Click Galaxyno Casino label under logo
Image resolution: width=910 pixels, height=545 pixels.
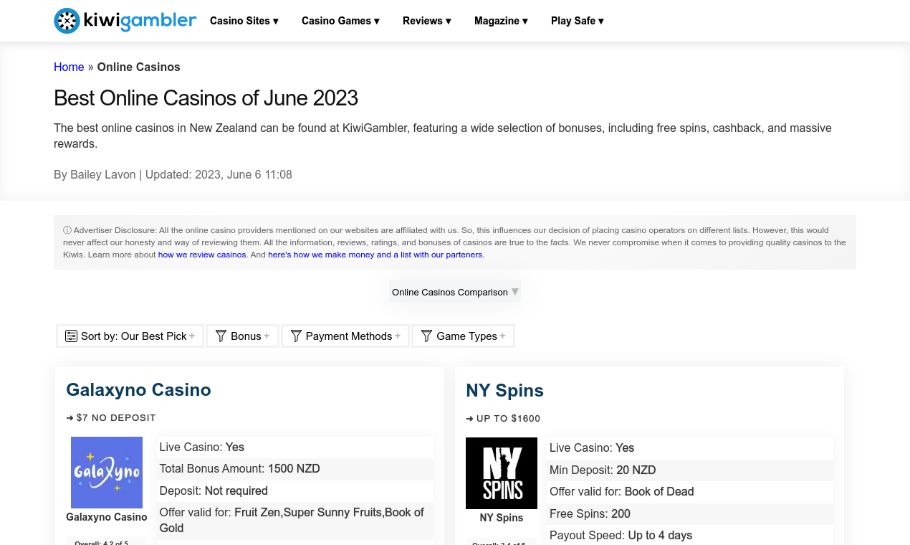click(x=107, y=517)
